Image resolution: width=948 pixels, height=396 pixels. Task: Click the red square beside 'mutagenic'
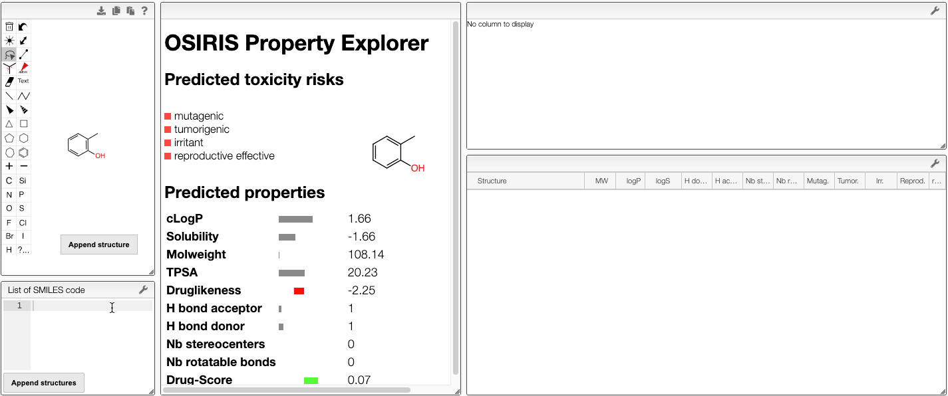[x=168, y=116]
